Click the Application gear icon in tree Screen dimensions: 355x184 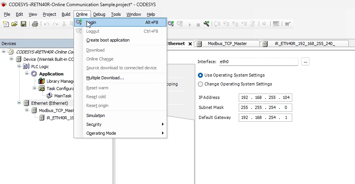coord(34,74)
